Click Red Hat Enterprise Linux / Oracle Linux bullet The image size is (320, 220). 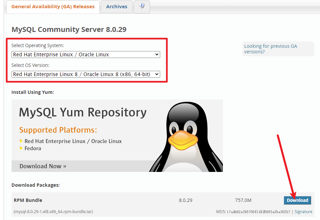[x=73, y=141]
